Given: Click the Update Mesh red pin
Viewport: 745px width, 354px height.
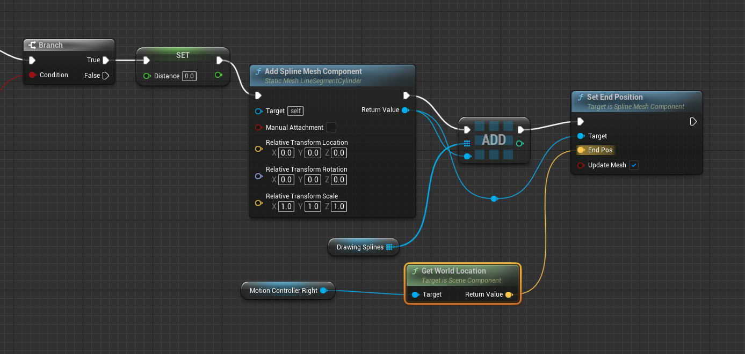Looking at the screenshot, I should pos(581,165).
